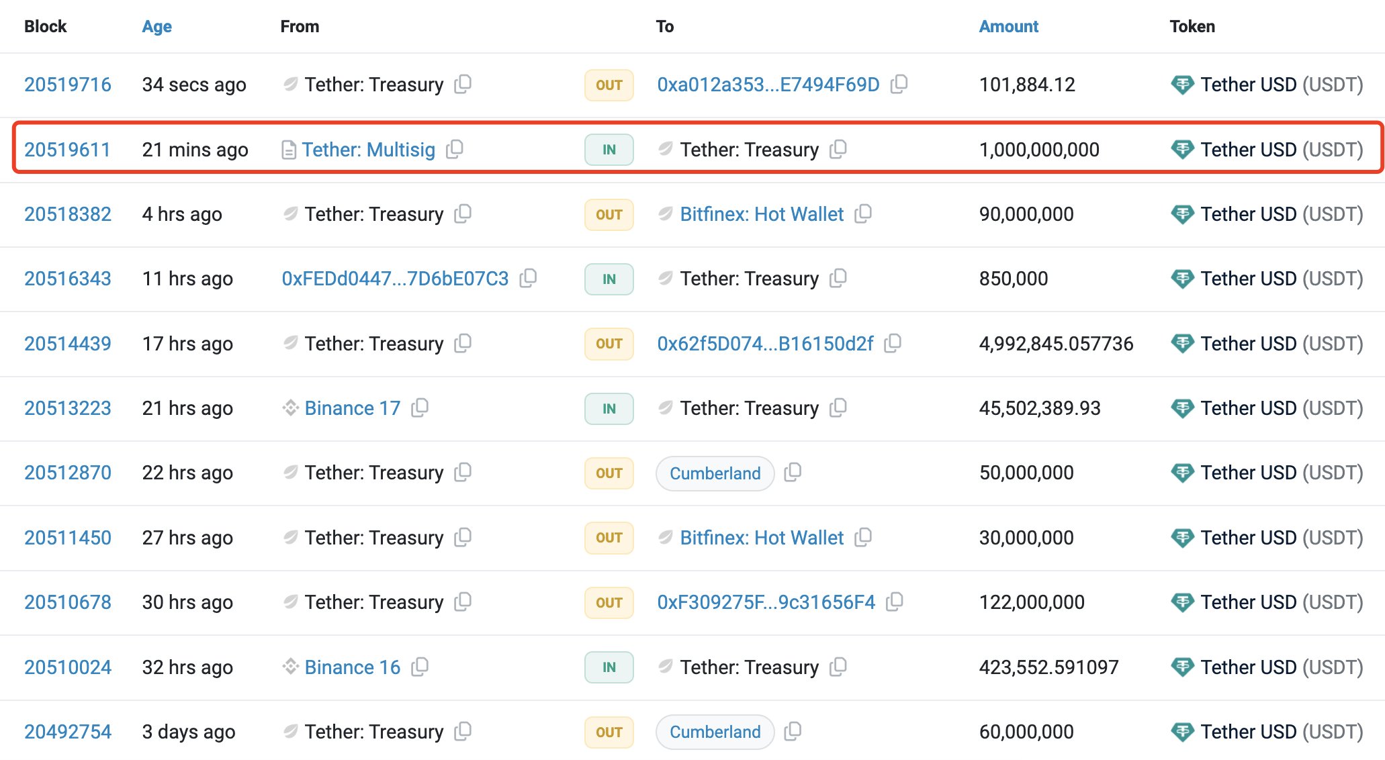Open block 20513223
Image resolution: width=1385 pixels, height=760 pixels.
pyautogui.click(x=68, y=408)
